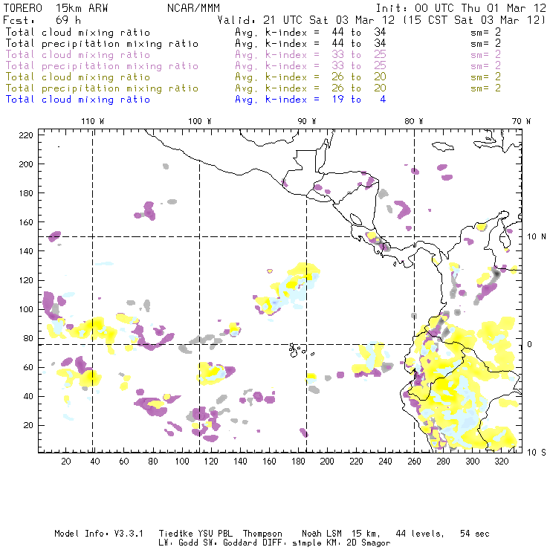Select the 'Init: 00 UTC Thu 01 Mar 12' text
This screenshot has width=550, height=550.
click(461, 8)
